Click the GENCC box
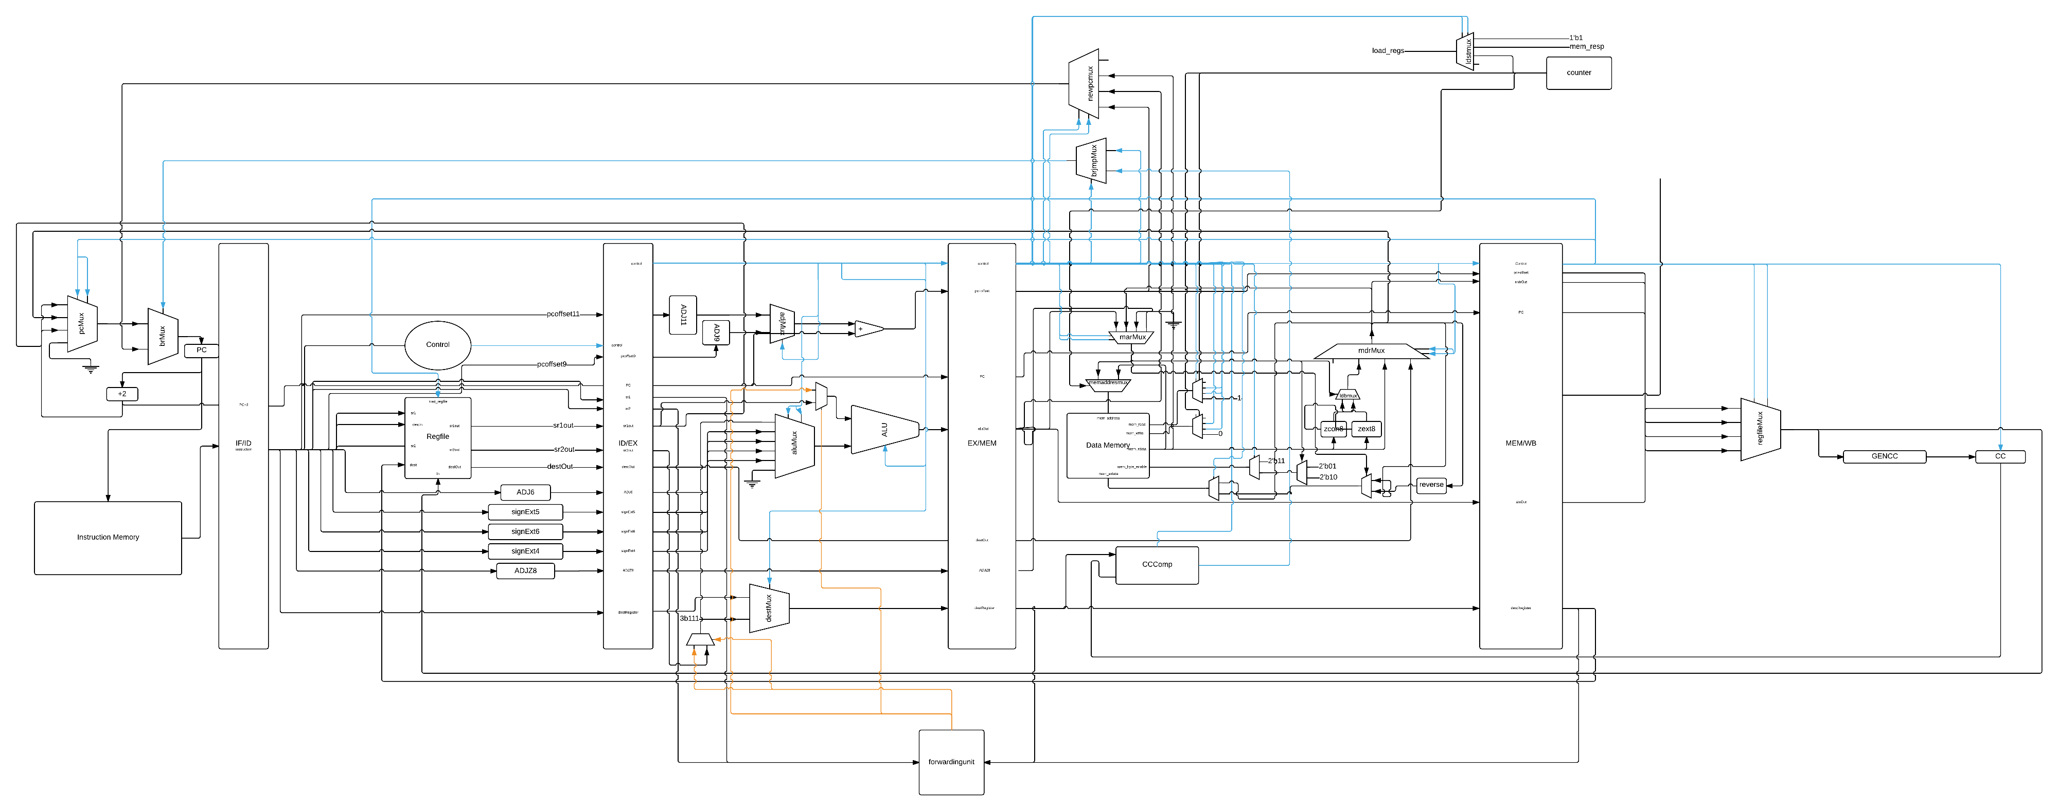Screen dimensions: 2058x811 pos(1885,456)
